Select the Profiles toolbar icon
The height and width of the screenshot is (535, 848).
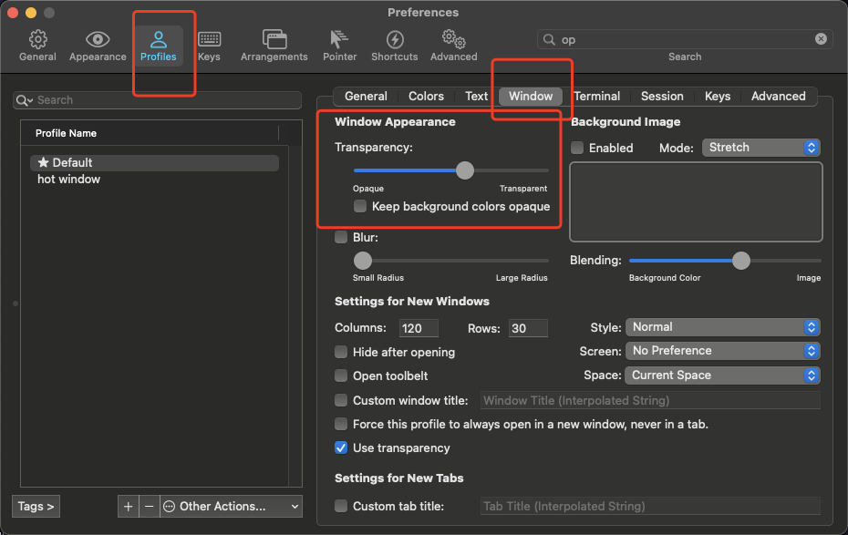[159, 39]
